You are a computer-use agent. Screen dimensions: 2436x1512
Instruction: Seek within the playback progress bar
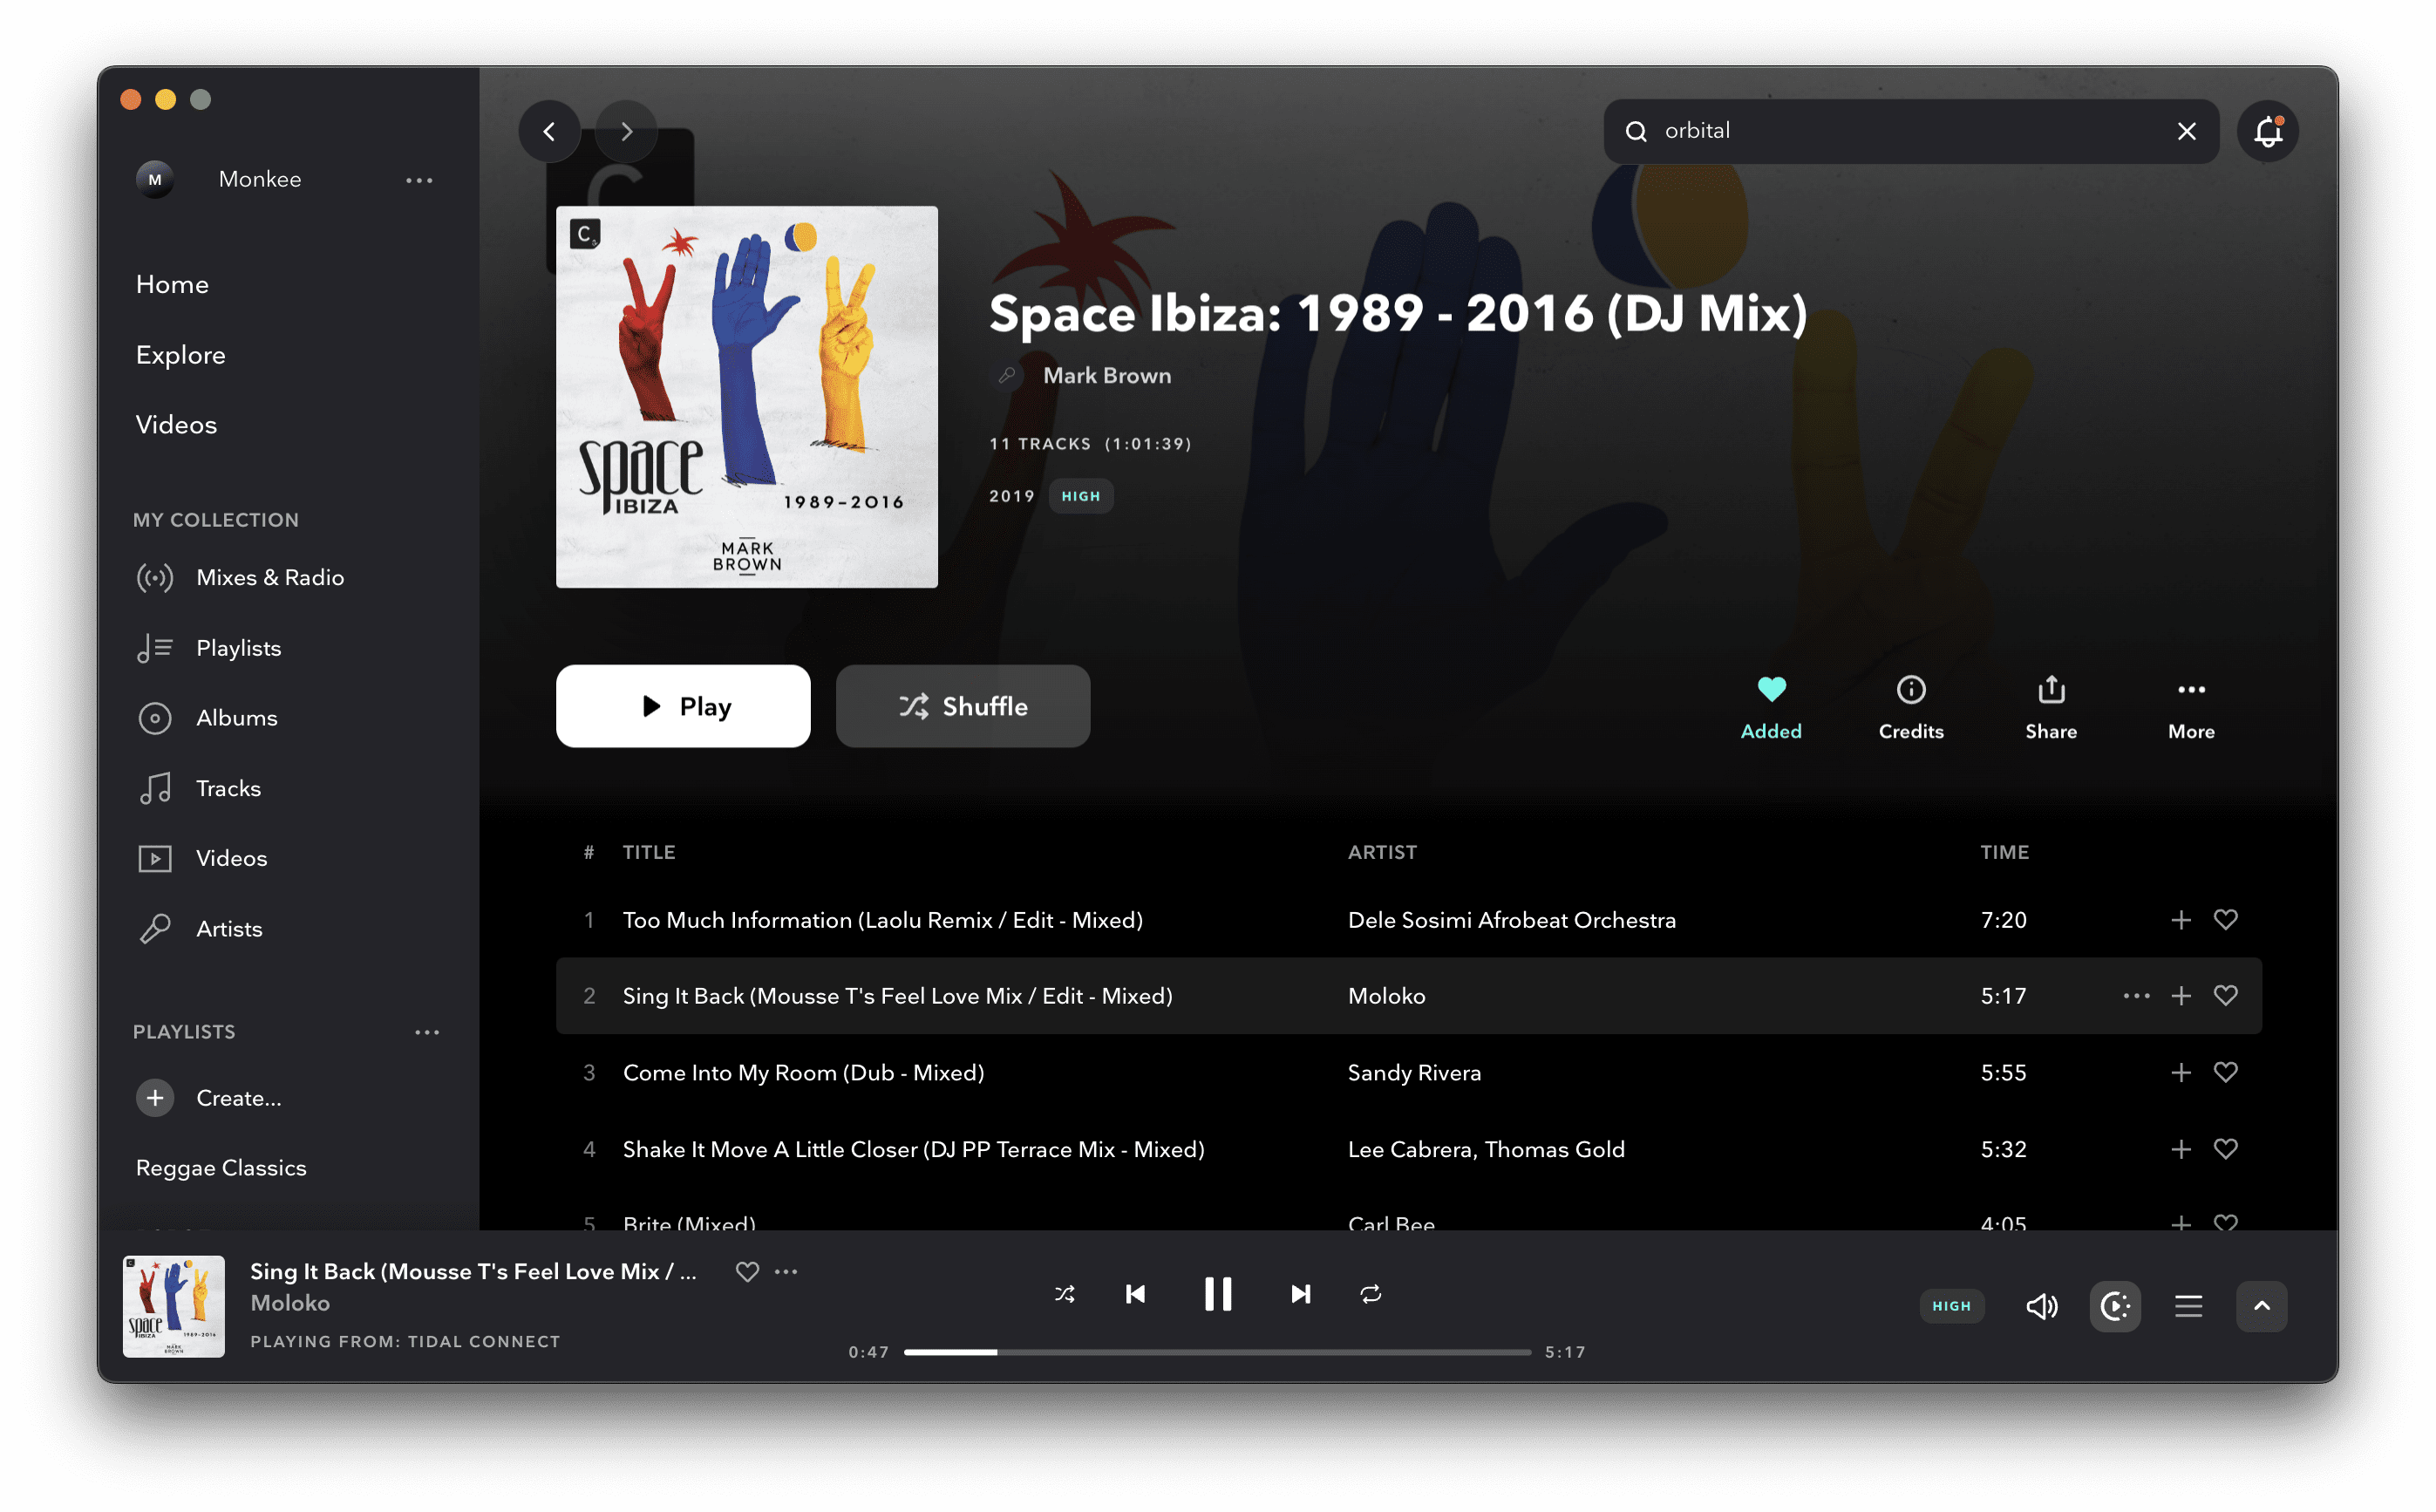pos(1216,1352)
